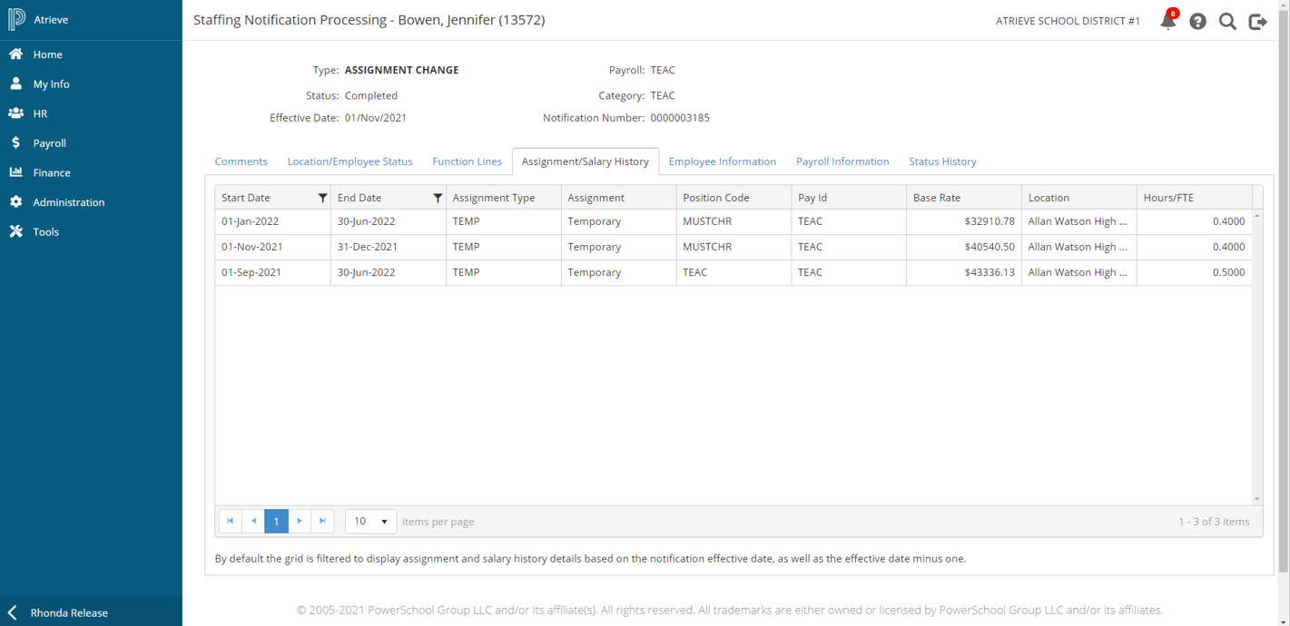Screen dimensions: 1290x626
Task: Filter the End Date column
Action: (438, 198)
